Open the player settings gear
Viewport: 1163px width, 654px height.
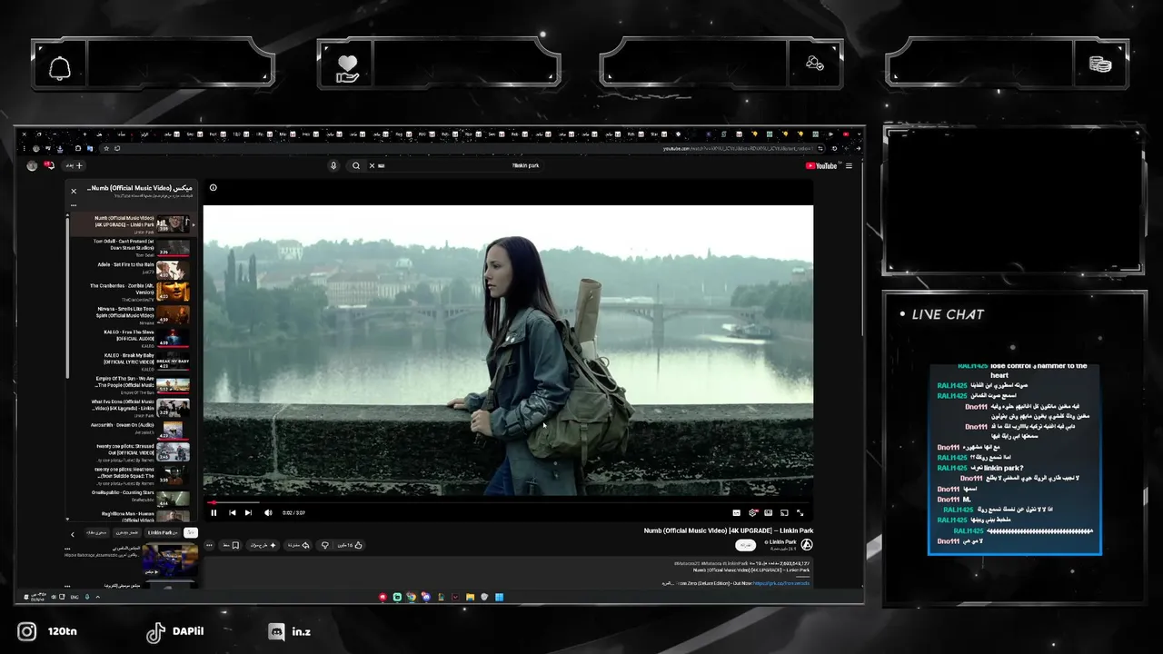[x=752, y=512]
